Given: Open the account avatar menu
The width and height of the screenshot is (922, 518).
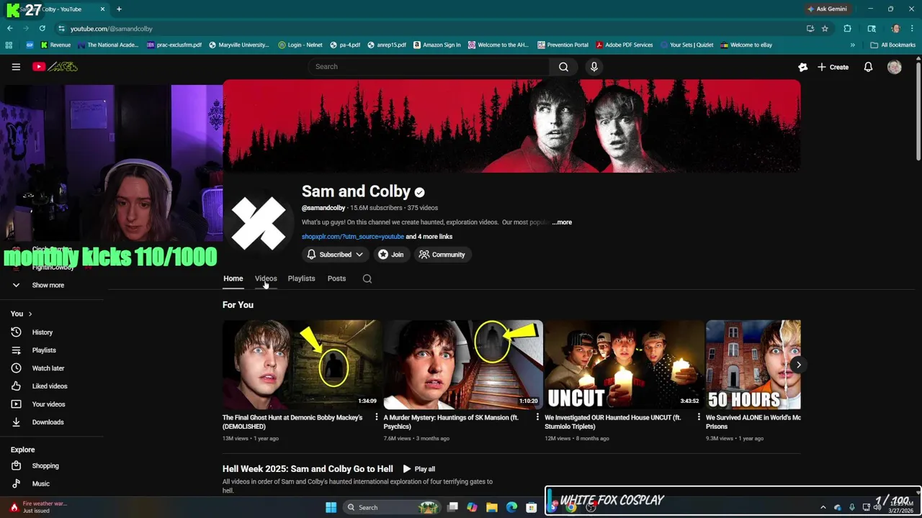Looking at the screenshot, I should pyautogui.click(x=895, y=67).
